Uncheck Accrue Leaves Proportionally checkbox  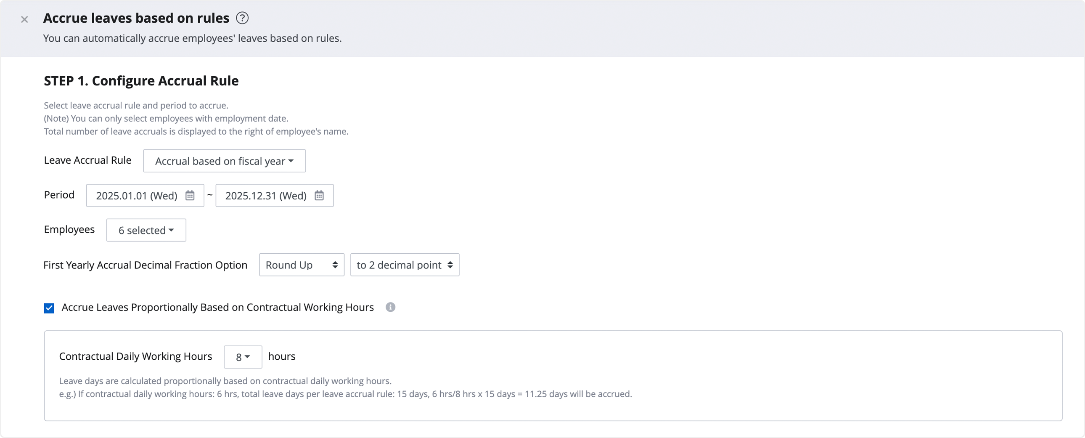pos(49,308)
